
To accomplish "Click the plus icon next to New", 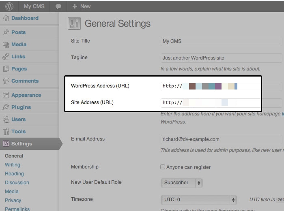I will (x=75, y=6).
